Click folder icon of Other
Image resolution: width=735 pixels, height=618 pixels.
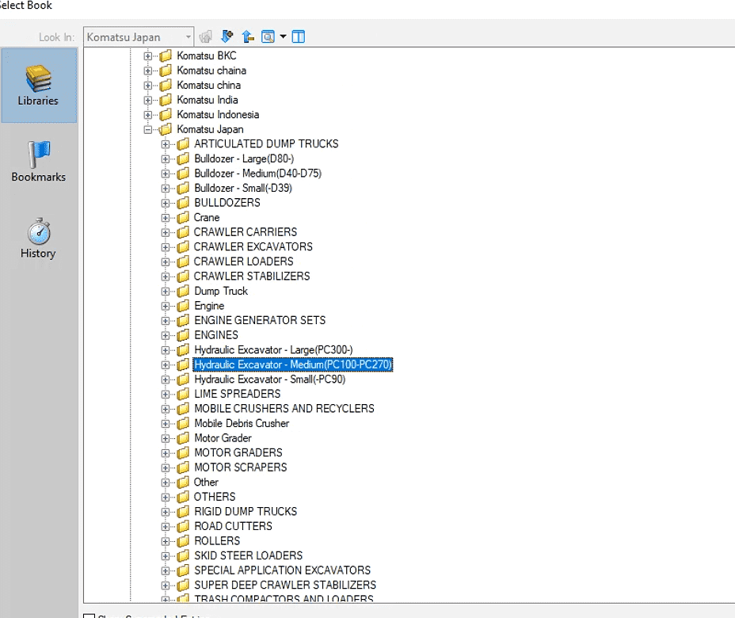coord(183,482)
